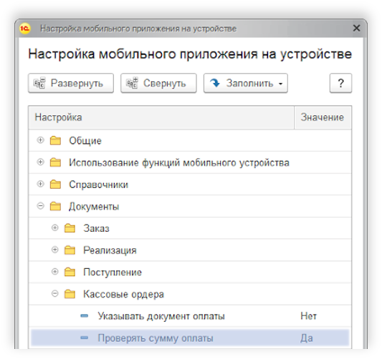This screenshot has width=382, height=359.
Task: Click the Справочники folder icon
Action: 55,185
